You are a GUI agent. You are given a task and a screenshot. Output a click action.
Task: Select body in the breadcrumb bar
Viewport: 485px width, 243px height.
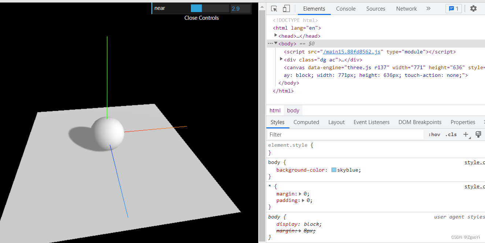tap(293, 111)
